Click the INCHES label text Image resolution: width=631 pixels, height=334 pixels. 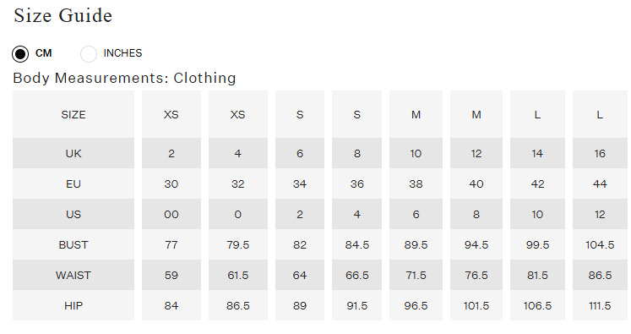(122, 53)
